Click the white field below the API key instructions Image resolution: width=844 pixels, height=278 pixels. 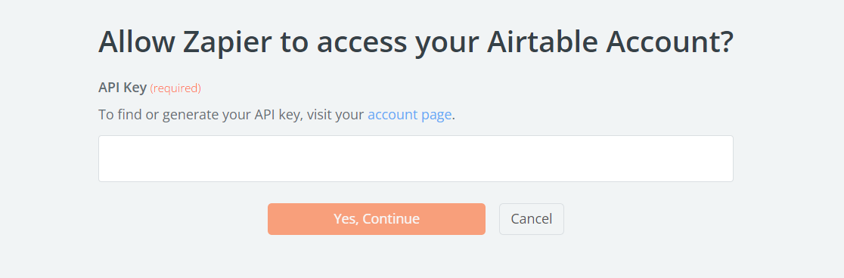(415, 159)
